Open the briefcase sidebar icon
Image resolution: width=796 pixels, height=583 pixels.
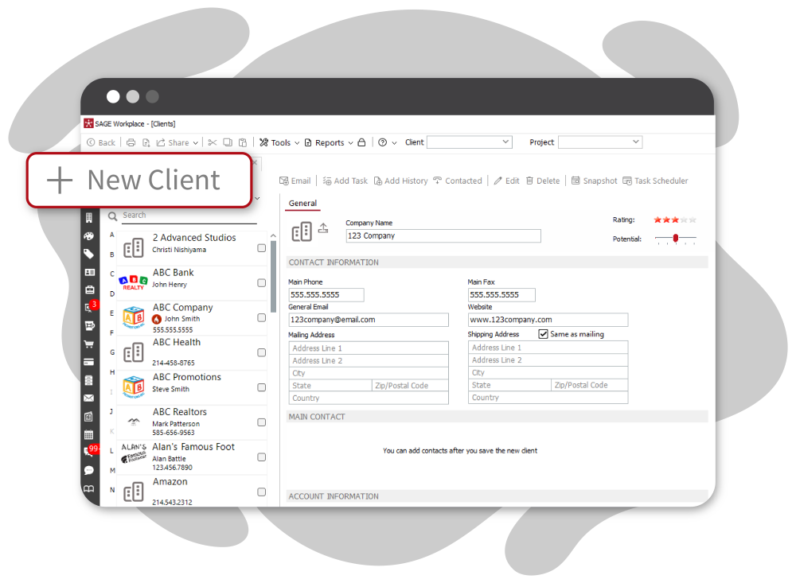(x=89, y=290)
